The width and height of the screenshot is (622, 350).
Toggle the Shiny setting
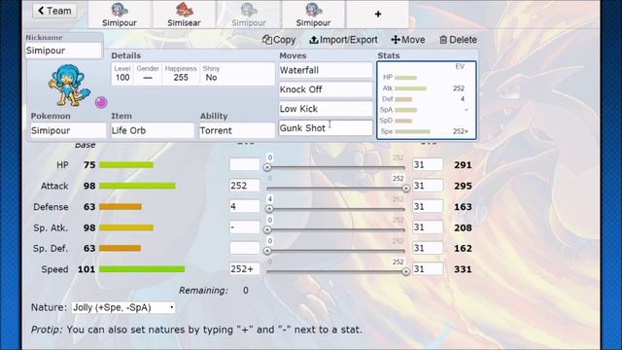[x=211, y=74]
